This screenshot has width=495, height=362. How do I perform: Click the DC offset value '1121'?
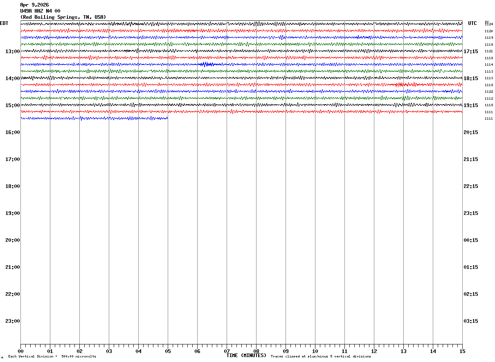tap(489, 51)
